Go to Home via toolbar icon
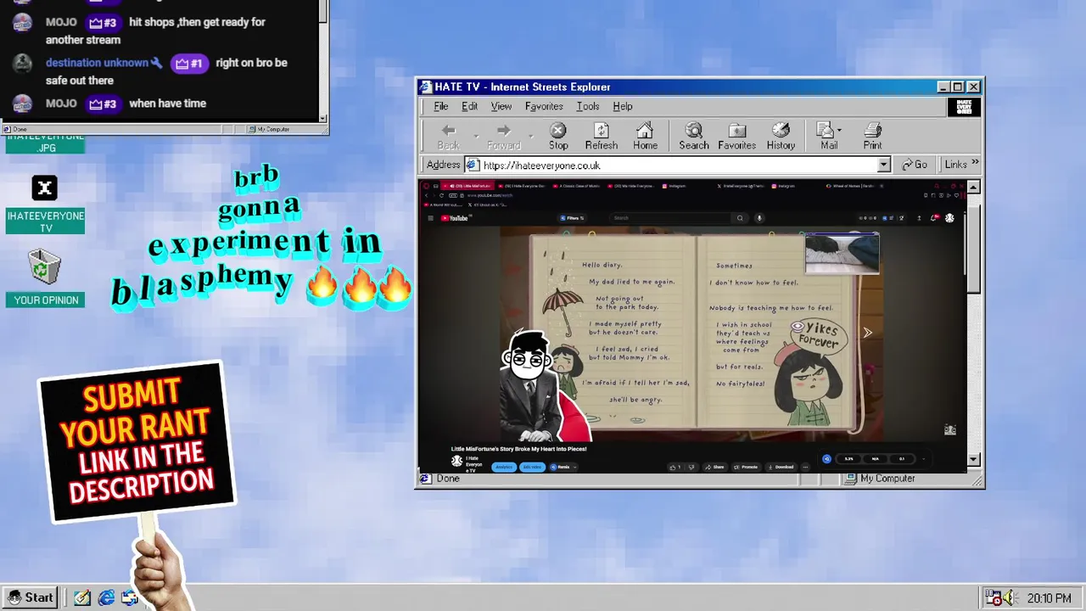Screen dimensions: 1086x611 coord(645,136)
